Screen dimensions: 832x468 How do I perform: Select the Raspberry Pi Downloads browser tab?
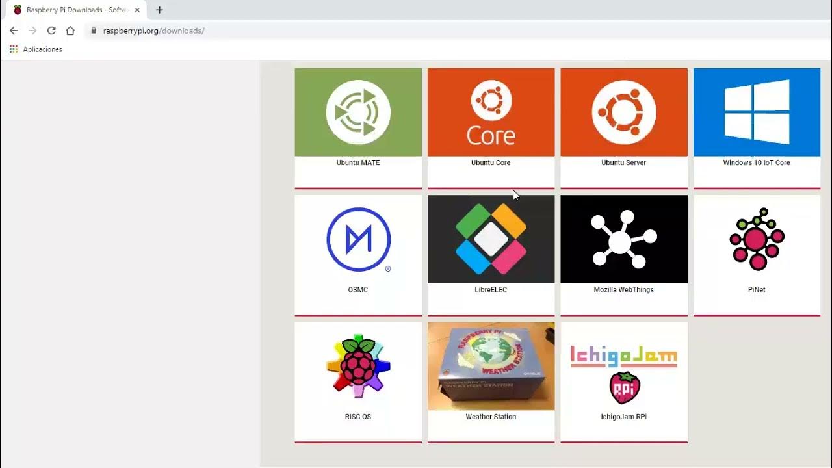pyautogui.click(x=77, y=10)
